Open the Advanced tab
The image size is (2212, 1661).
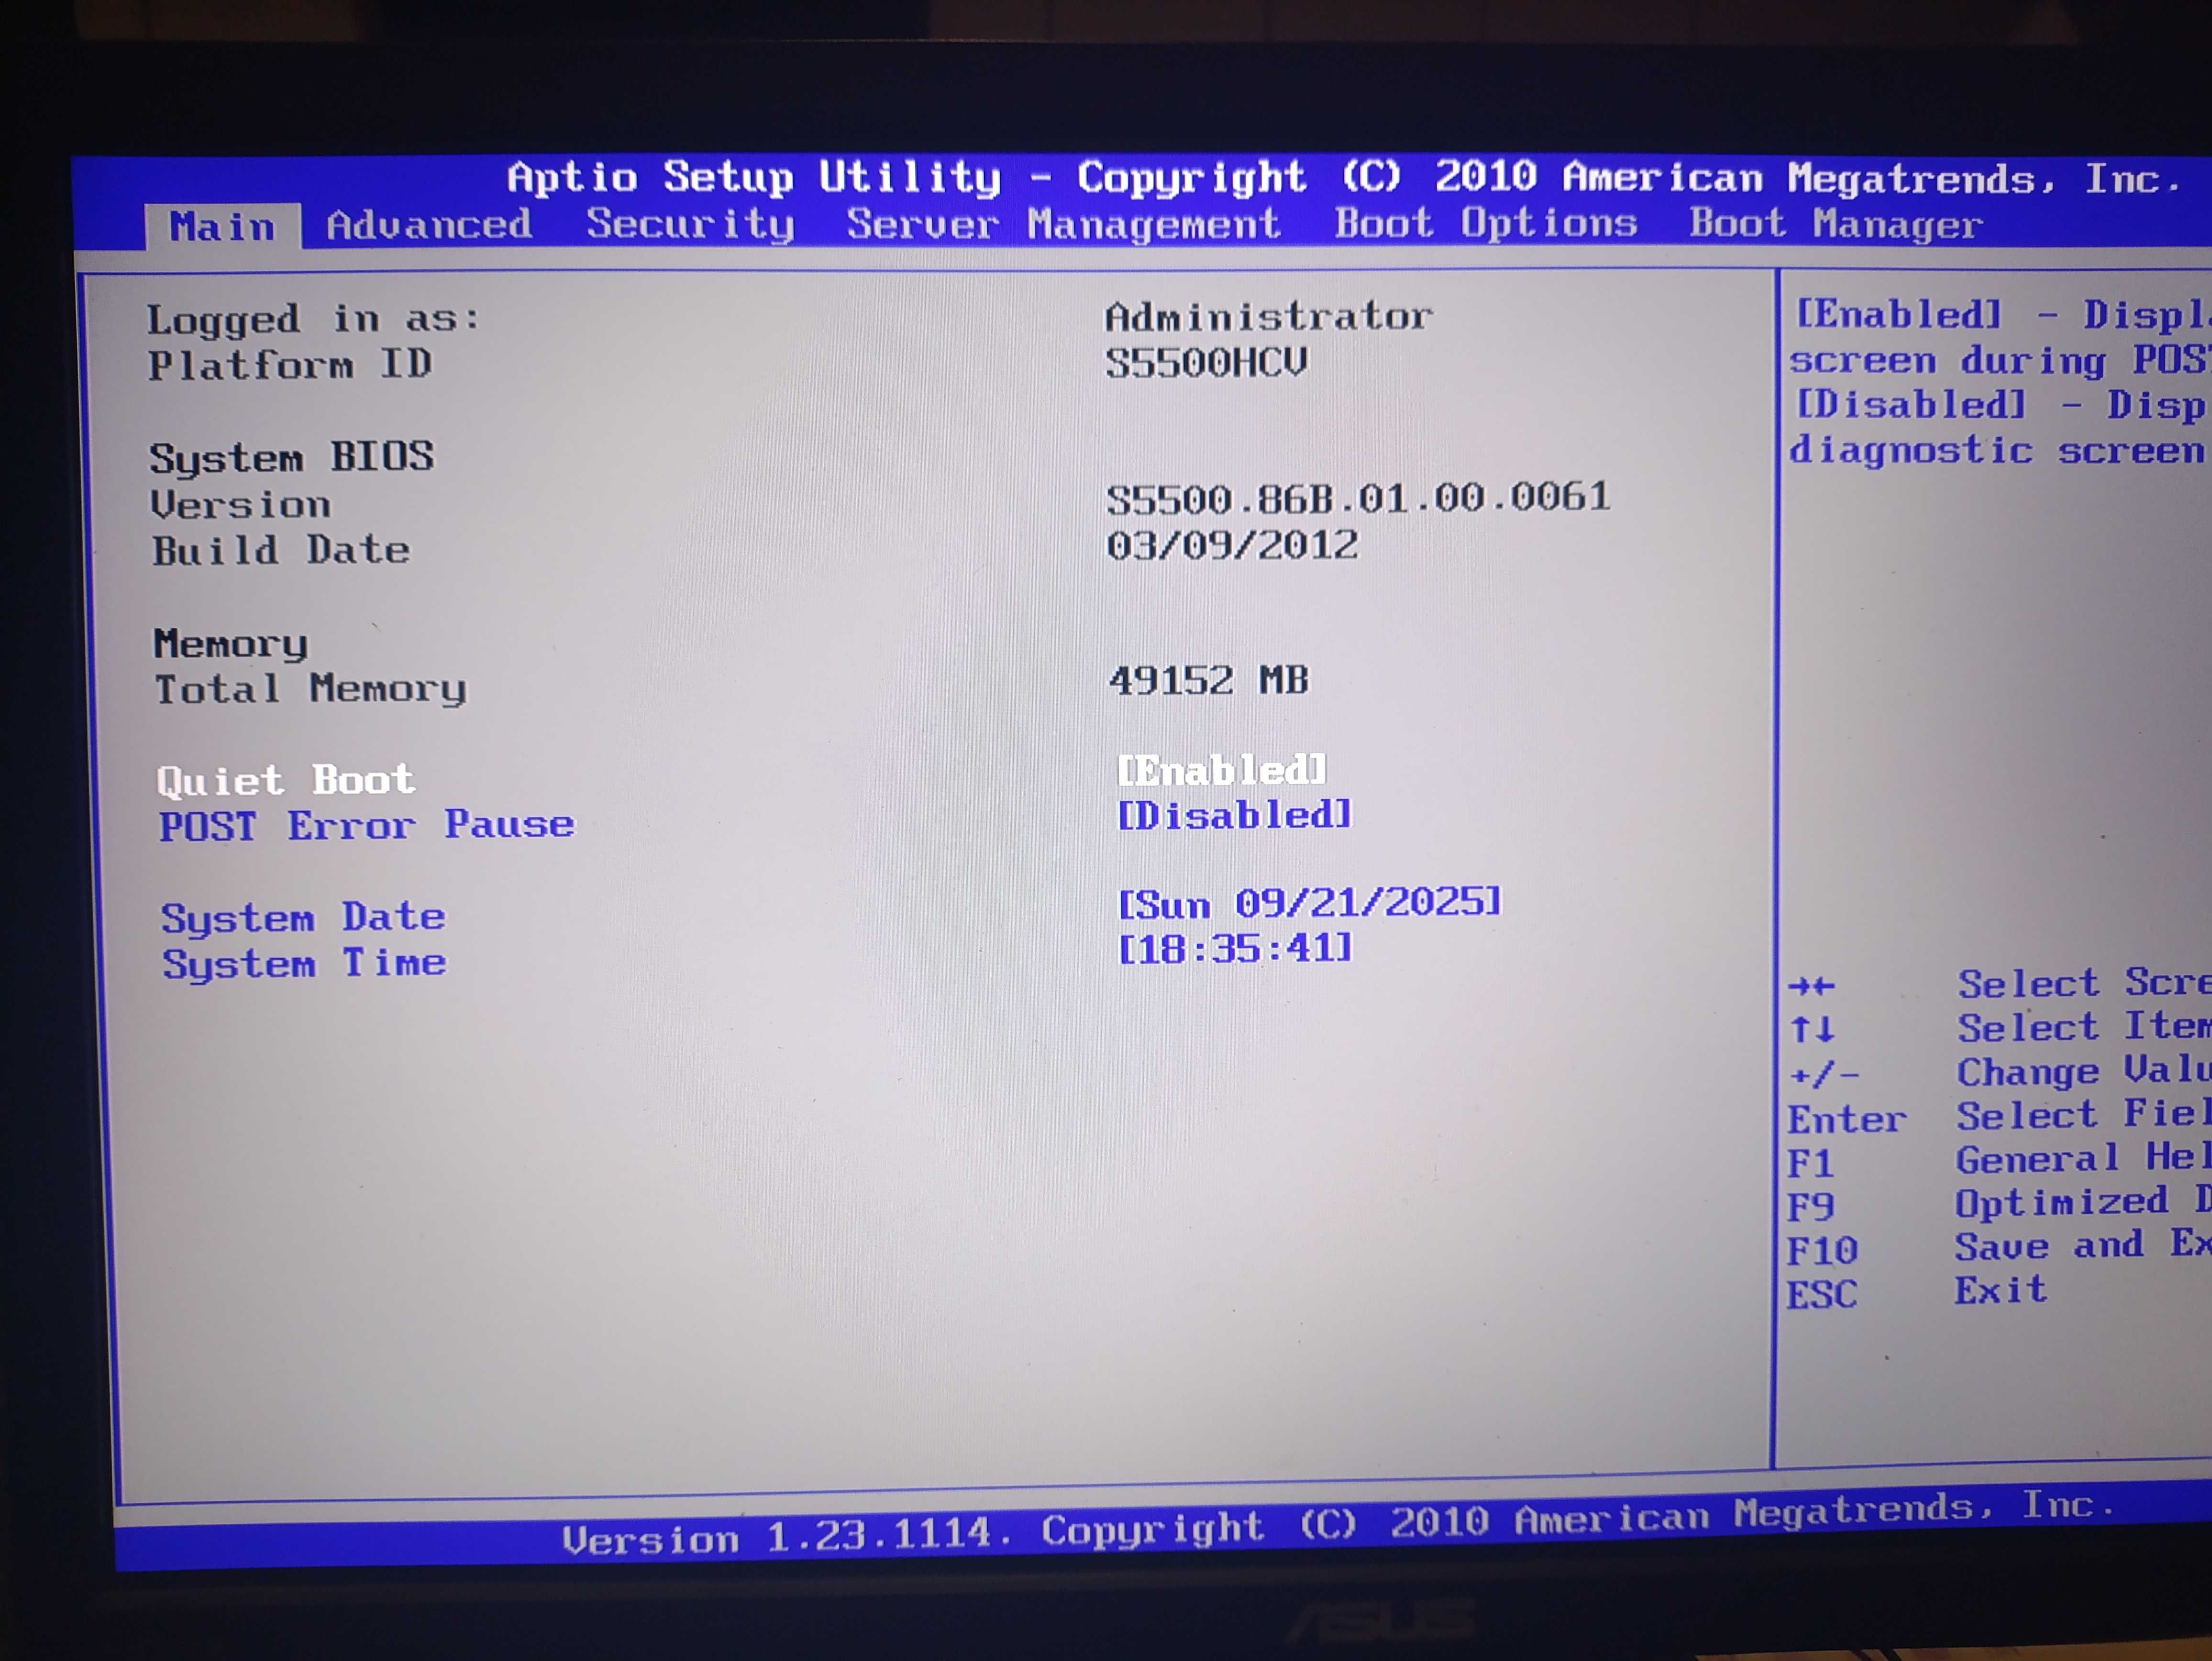(429, 224)
